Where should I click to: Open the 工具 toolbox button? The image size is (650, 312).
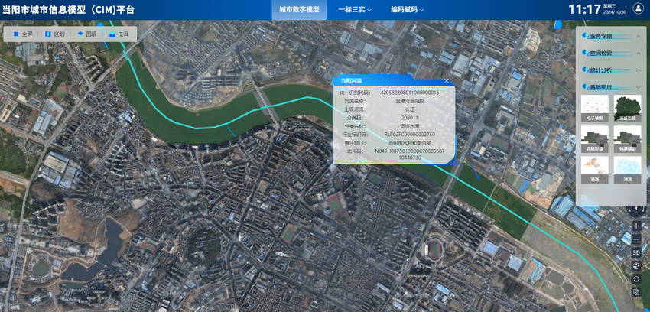[x=119, y=34]
